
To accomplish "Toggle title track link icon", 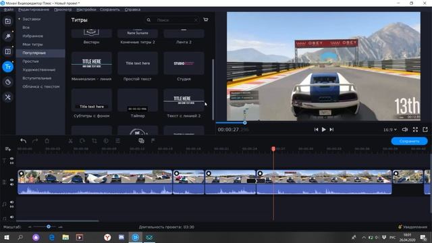I will (11, 163).
